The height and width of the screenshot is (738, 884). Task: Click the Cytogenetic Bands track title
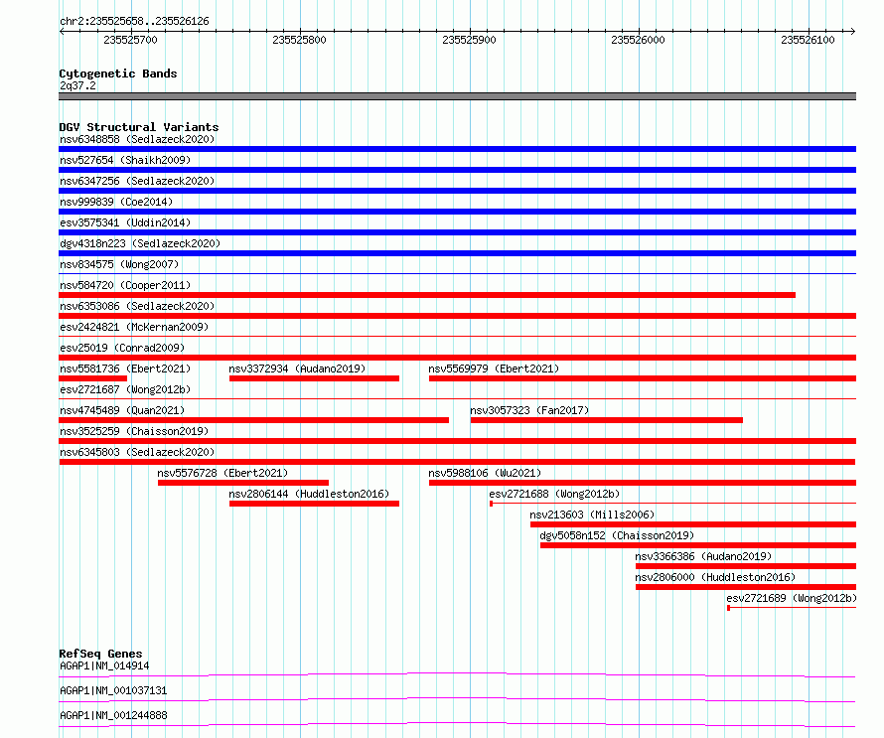[x=118, y=74]
